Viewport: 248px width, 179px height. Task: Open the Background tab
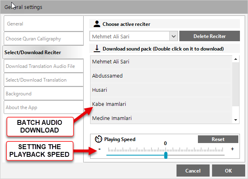point(44,93)
